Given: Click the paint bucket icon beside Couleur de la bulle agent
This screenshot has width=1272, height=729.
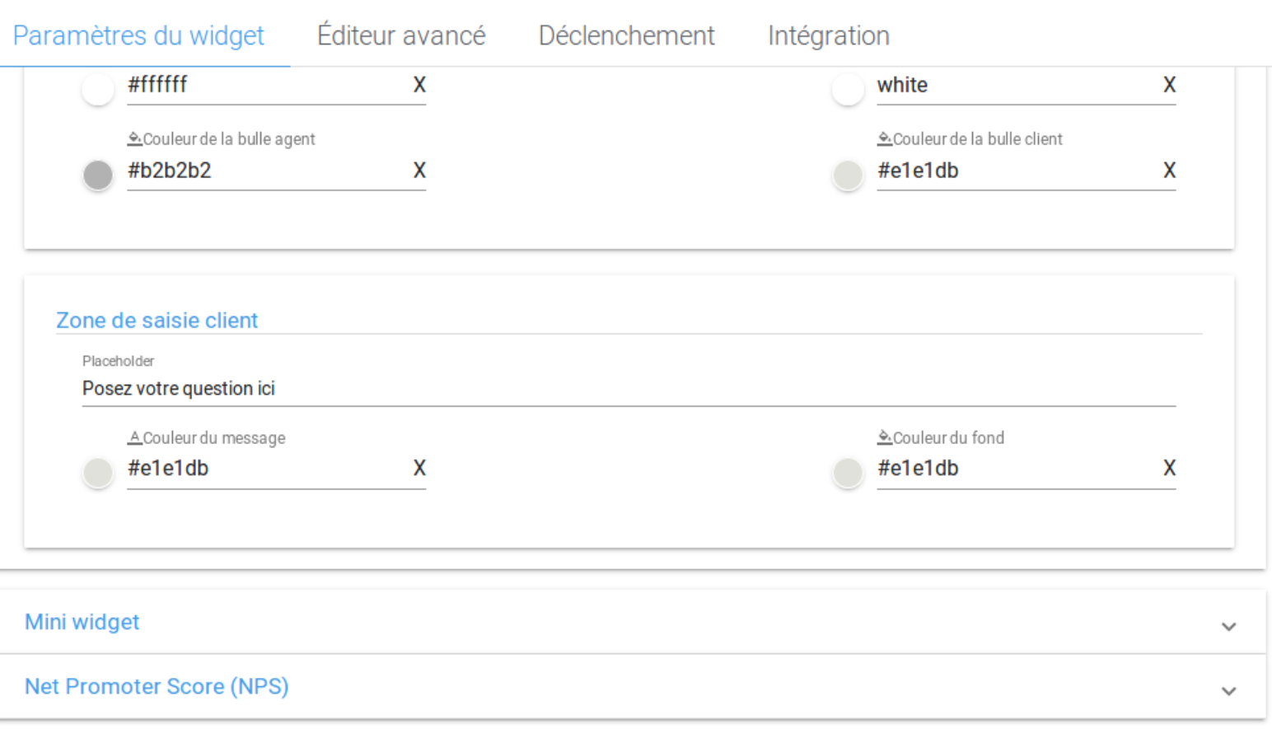Looking at the screenshot, I should (x=134, y=139).
